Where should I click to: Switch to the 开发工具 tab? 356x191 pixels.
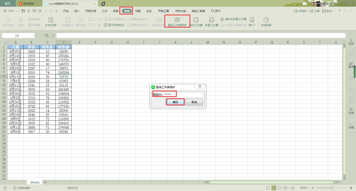[x=163, y=11]
